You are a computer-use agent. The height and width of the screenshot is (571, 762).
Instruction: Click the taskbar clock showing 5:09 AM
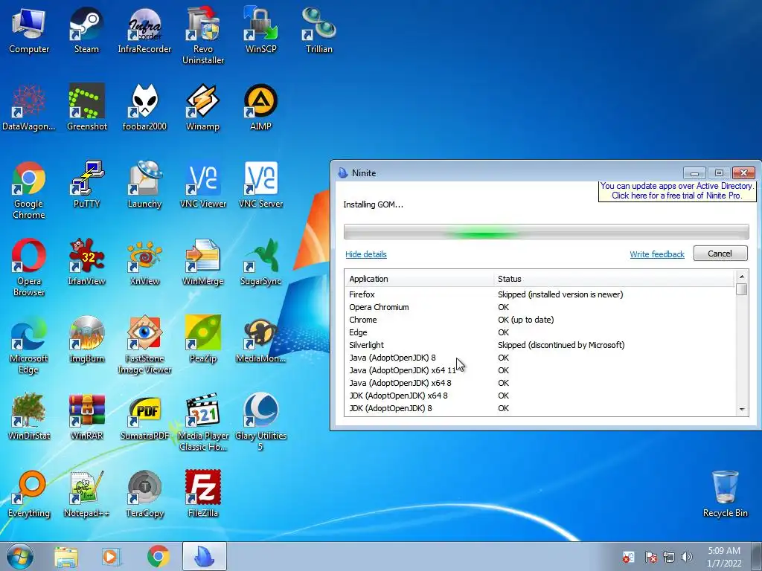(724, 557)
